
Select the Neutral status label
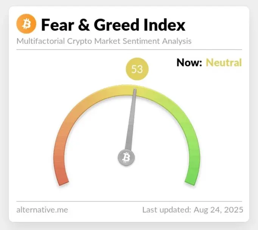pos(224,63)
